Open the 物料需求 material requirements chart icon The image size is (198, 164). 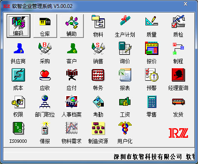[x=72, y=133]
